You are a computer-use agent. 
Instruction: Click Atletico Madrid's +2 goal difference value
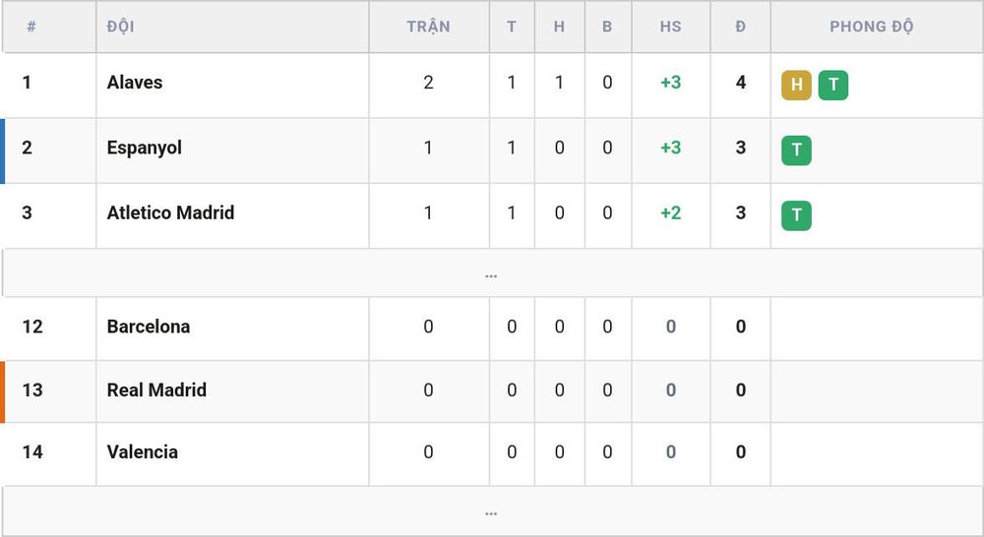670,212
